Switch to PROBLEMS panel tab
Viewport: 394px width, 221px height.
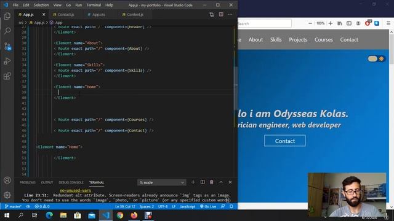click(x=27, y=182)
